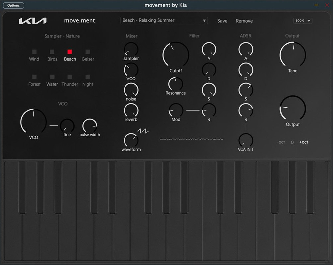Image resolution: width=333 pixels, height=265 pixels.
Task: Click the sawtooth waveform icon
Action: (143, 131)
